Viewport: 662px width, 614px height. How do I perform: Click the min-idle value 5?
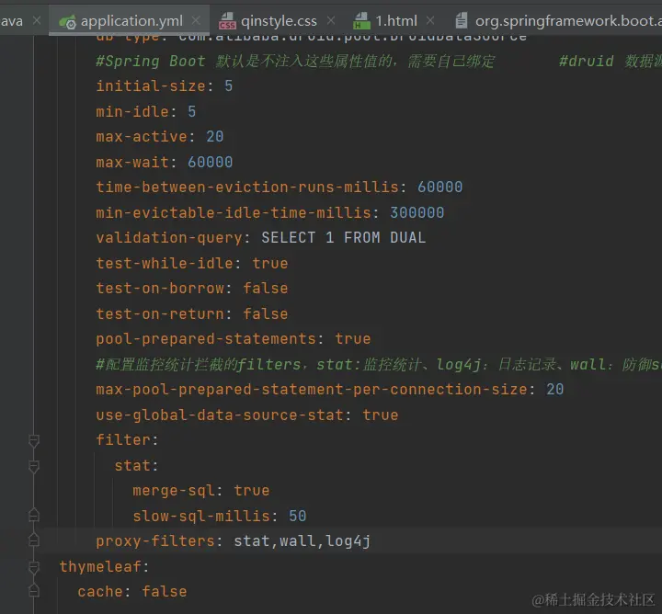pos(191,111)
